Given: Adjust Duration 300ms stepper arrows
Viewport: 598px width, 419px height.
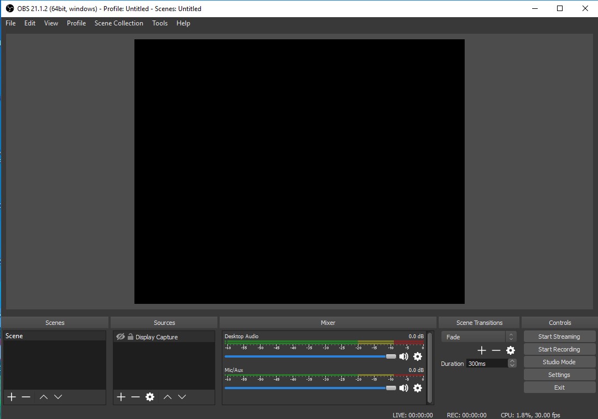Looking at the screenshot, I should (512, 363).
